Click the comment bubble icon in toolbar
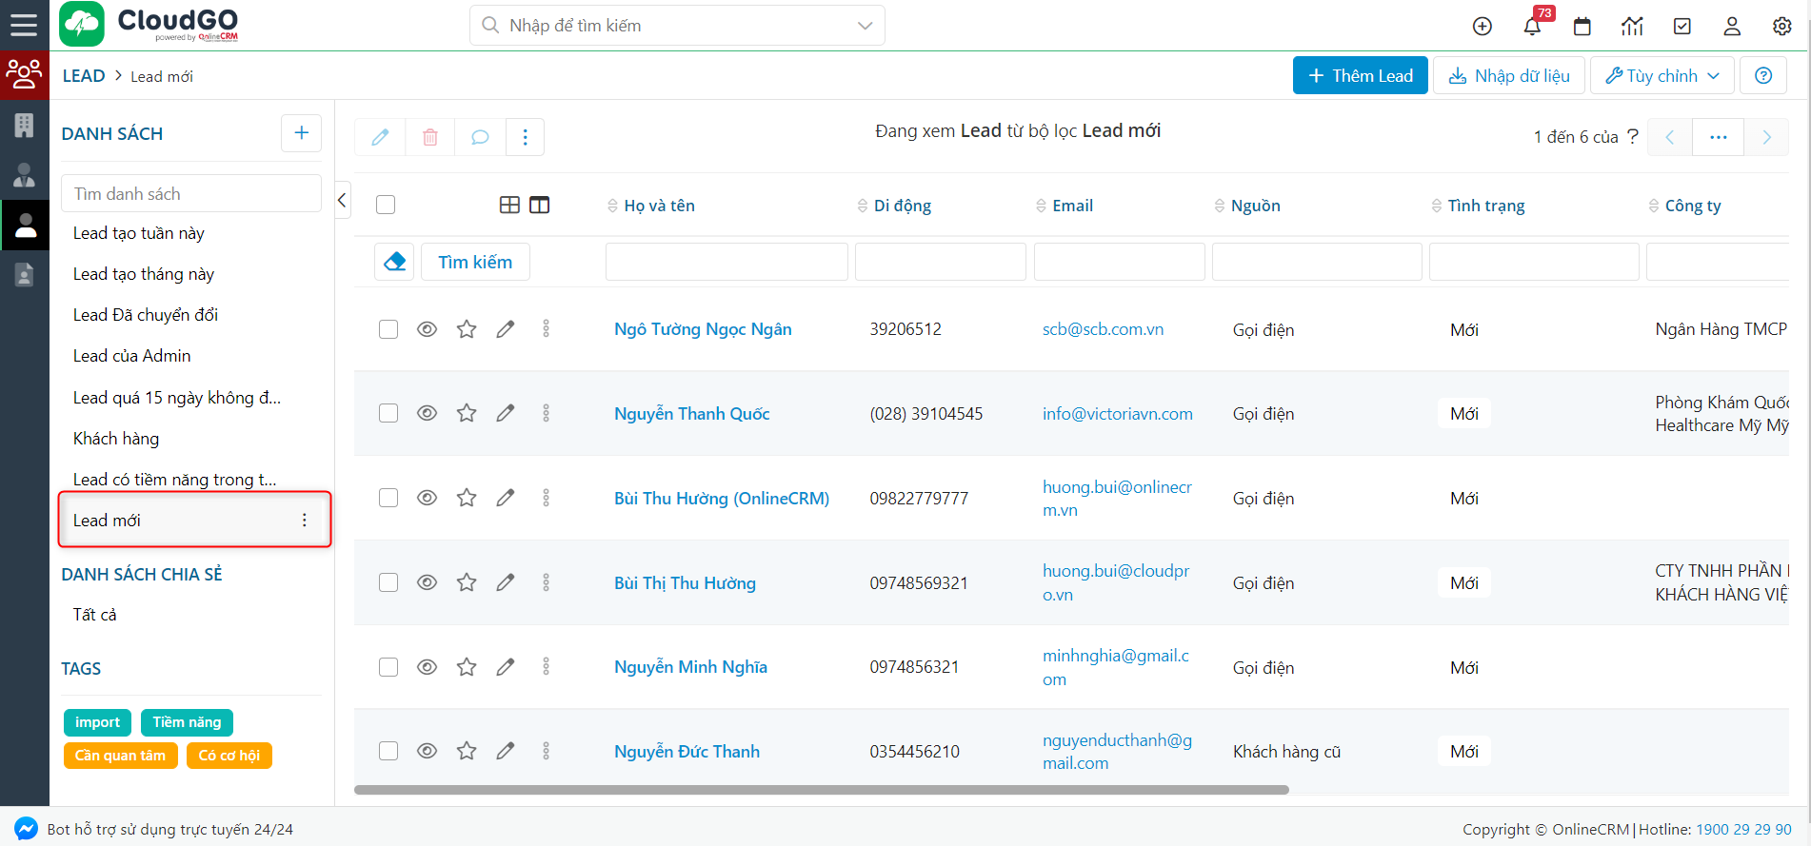The image size is (1811, 846). coord(480,137)
